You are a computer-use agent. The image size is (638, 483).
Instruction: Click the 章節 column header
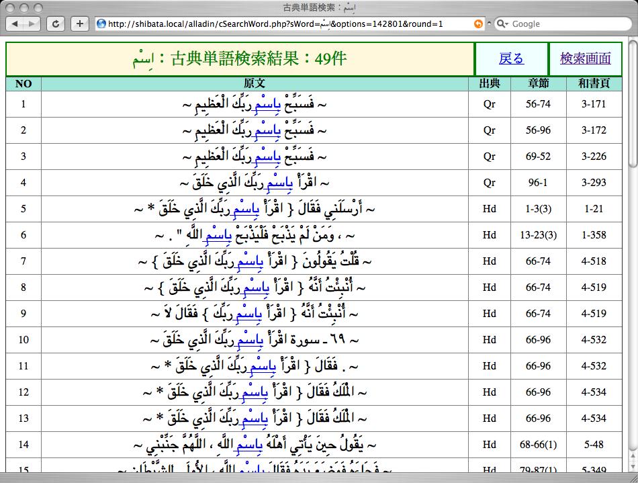pyautogui.click(x=539, y=84)
